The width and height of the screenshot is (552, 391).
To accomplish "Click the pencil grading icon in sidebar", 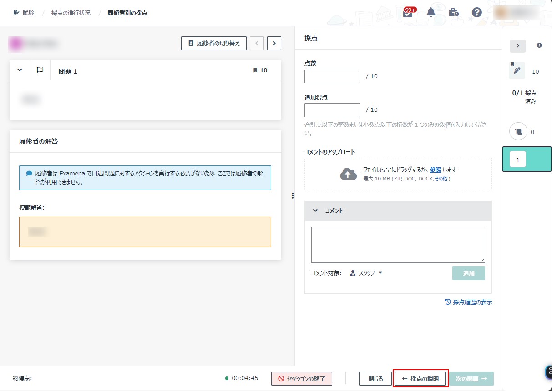I will pos(517,71).
